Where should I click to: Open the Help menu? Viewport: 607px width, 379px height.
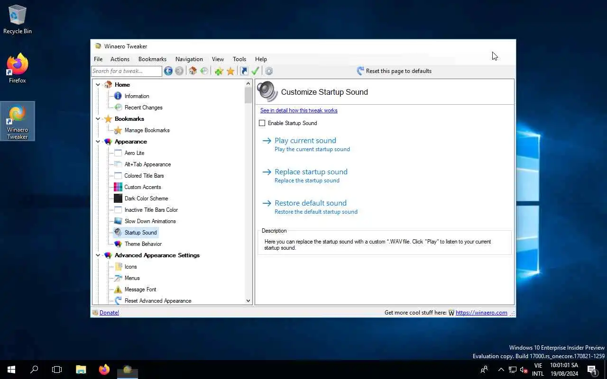tap(261, 59)
